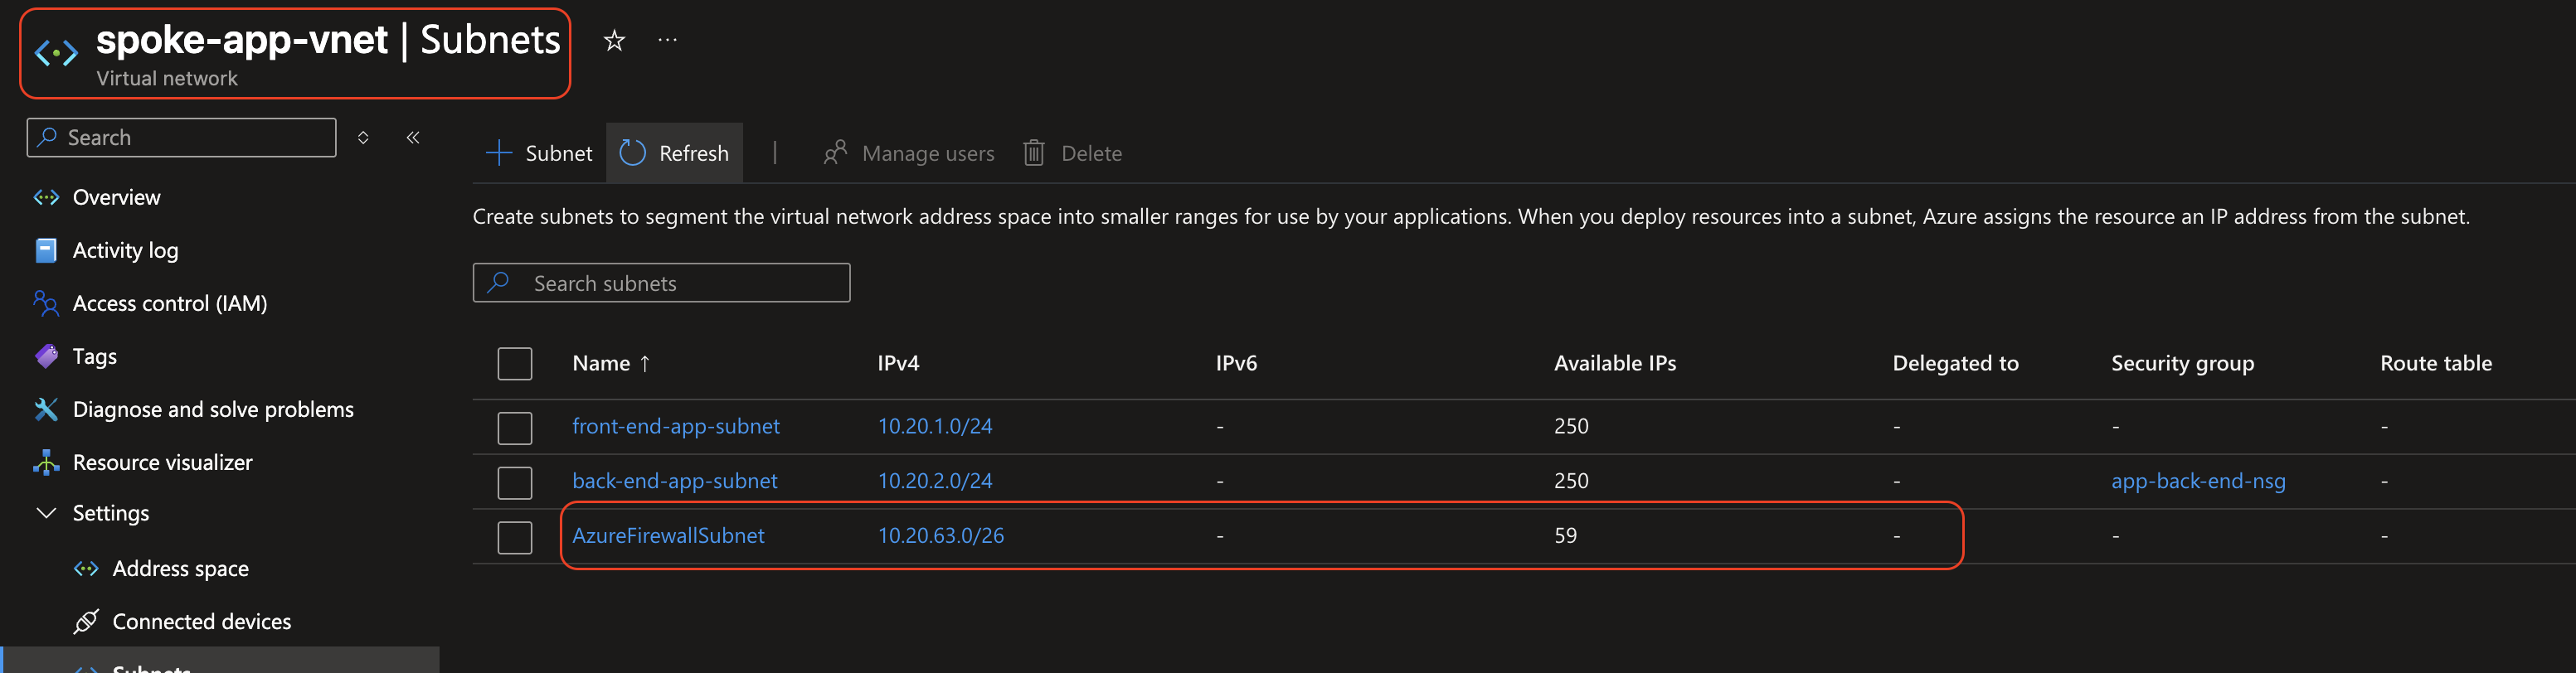Click the 250 available IPs for back-end-app-subnet
Viewport: 2576px width, 673px height.
[1571, 481]
